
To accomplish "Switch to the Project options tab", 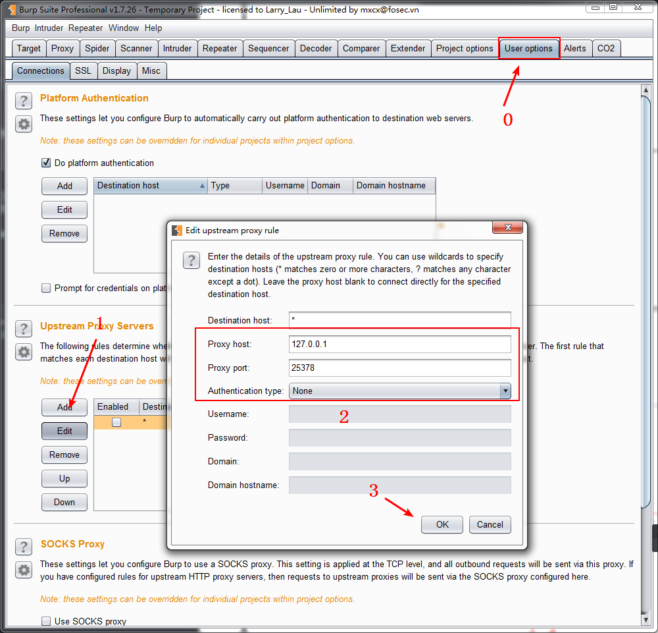I will point(464,48).
